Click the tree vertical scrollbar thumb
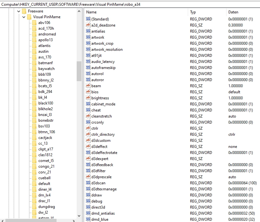This screenshot has width=260, height=222. 79,71
